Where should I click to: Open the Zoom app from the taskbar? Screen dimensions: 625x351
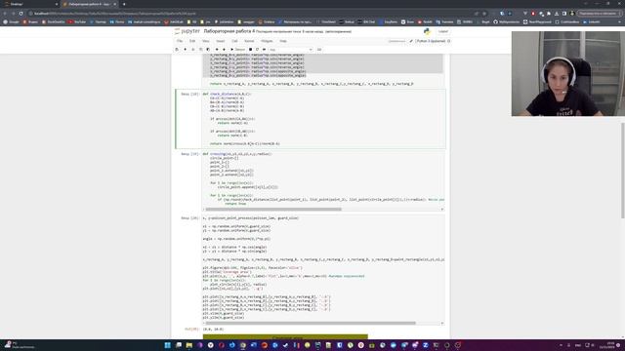click(426, 345)
